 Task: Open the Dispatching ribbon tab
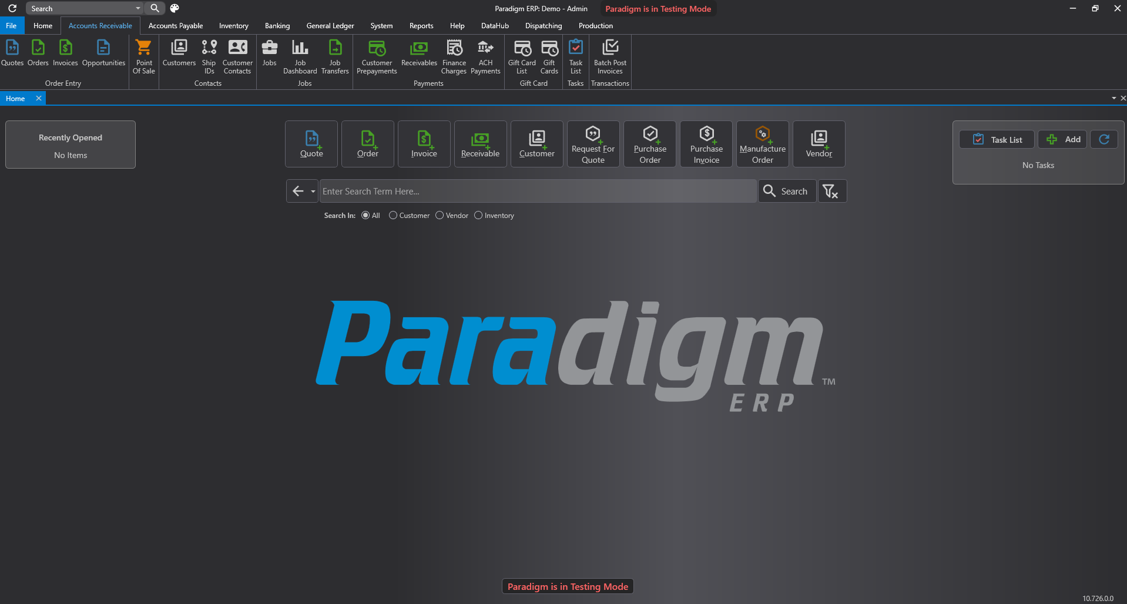tap(544, 26)
